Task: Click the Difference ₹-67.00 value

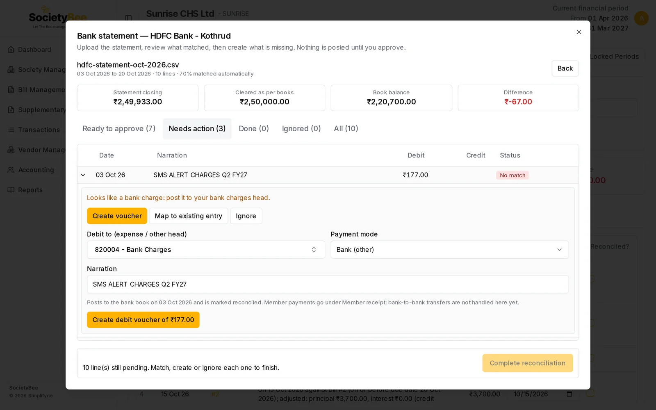Action: pos(518,102)
